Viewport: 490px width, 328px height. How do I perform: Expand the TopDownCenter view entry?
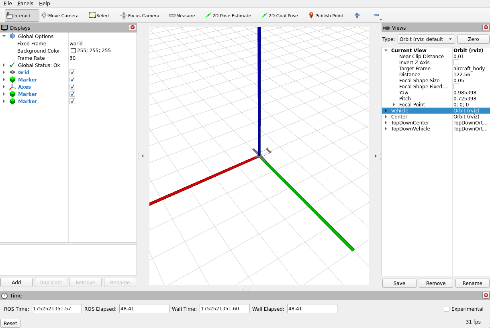(x=386, y=123)
